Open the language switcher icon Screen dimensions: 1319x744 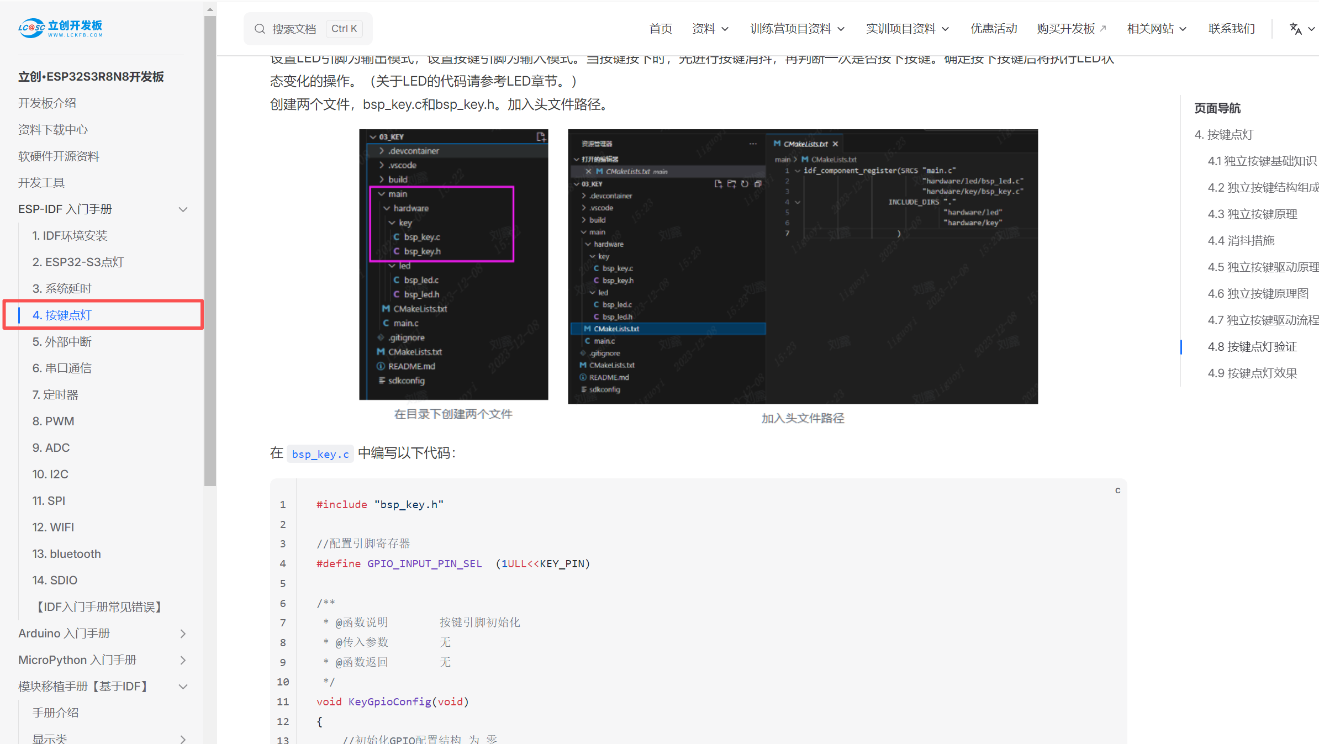point(1296,28)
